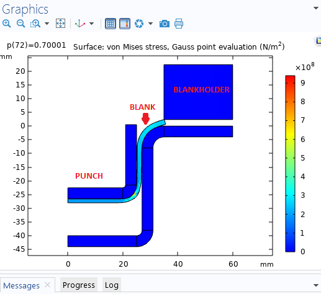Click the Zoom Out magnifier icon

pyautogui.click(x=21, y=24)
